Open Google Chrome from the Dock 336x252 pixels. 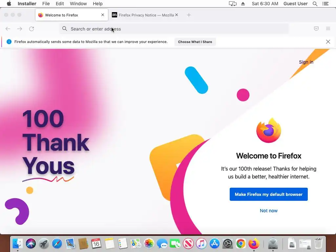tap(241, 243)
